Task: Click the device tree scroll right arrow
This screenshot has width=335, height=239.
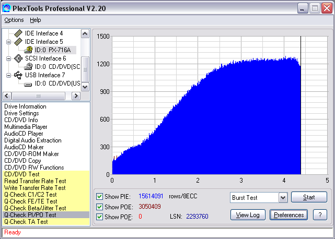Action: (x=76, y=96)
